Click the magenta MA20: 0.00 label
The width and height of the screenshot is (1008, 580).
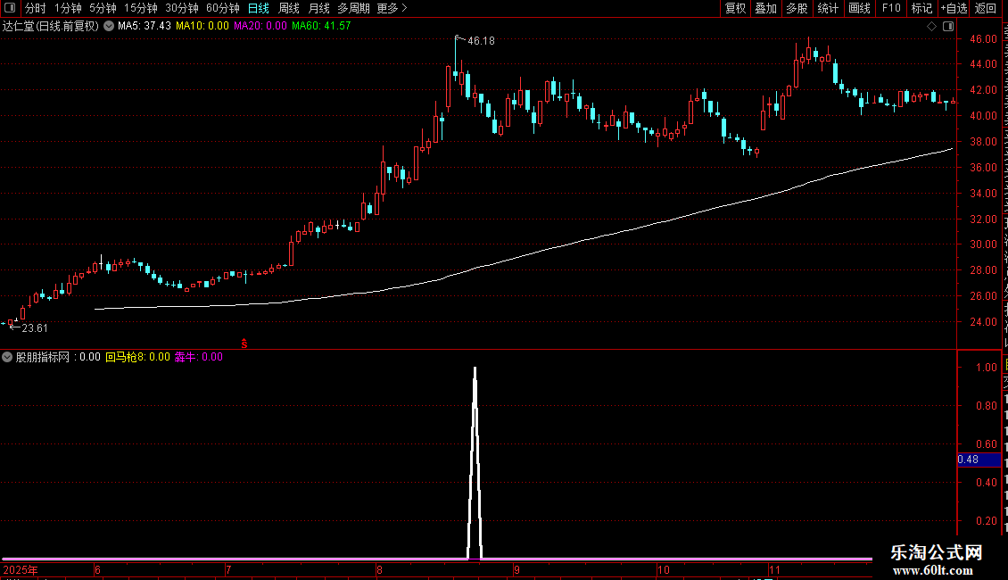(260, 26)
